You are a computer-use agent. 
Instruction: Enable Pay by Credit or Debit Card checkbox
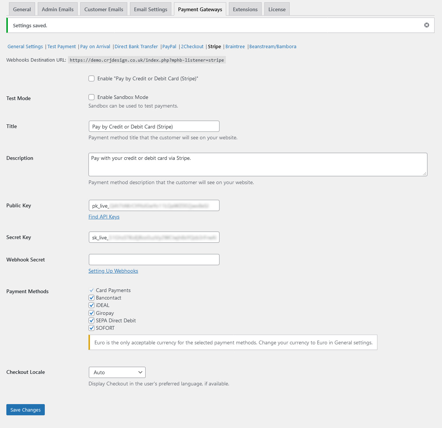coord(91,78)
